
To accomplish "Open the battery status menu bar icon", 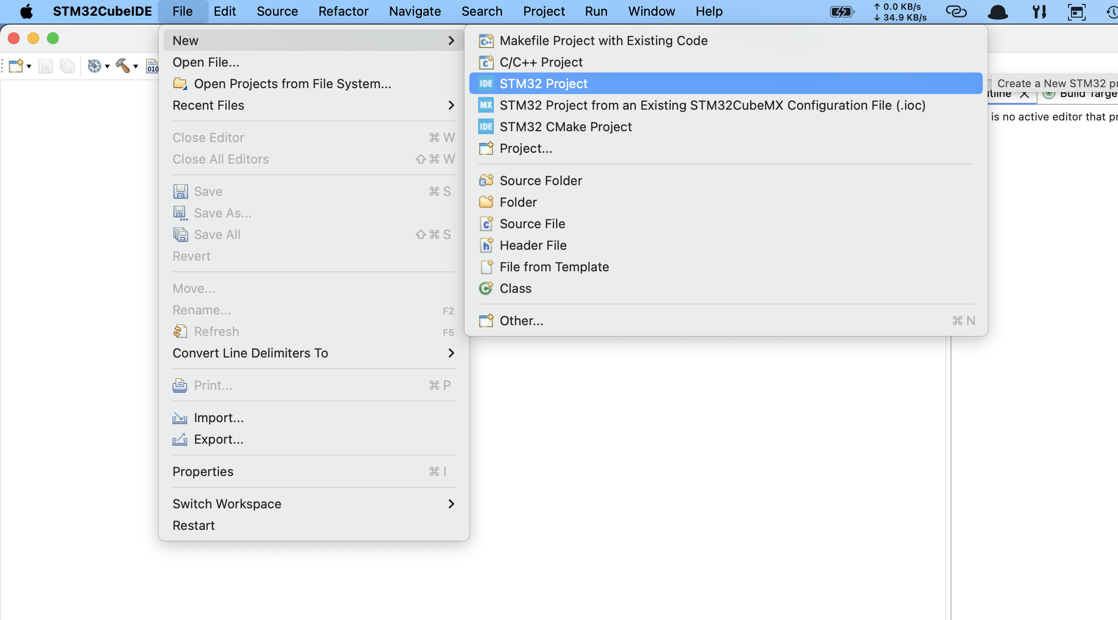I will coord(841,11).
